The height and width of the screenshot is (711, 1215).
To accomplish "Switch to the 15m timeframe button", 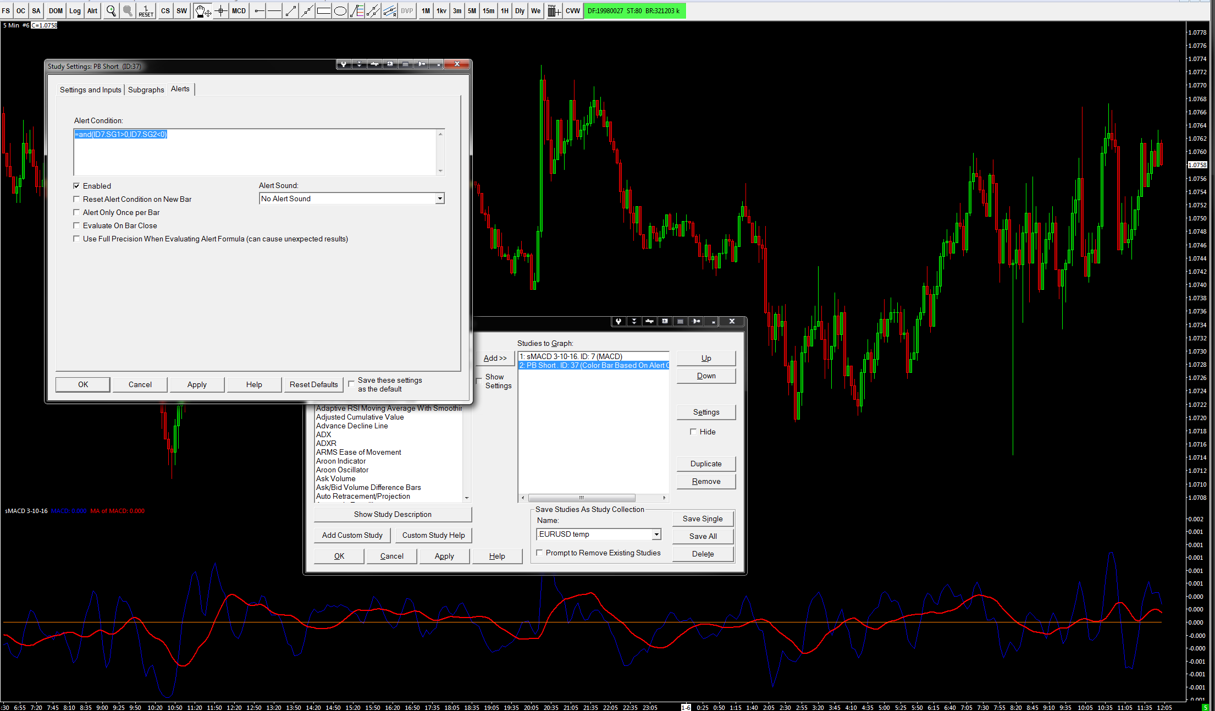I will tap(488, 10).
